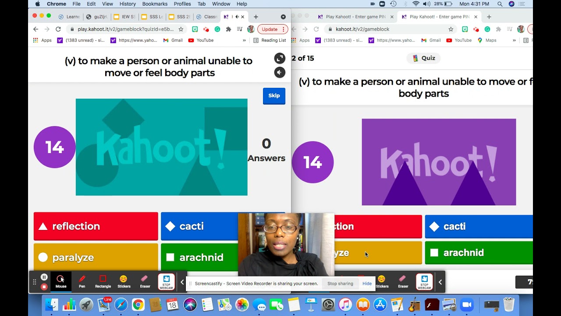Open the Profiles menu

coord(182,4)
